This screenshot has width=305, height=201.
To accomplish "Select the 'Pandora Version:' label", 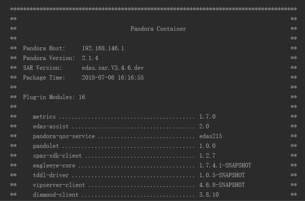I will tap(49, 58).
